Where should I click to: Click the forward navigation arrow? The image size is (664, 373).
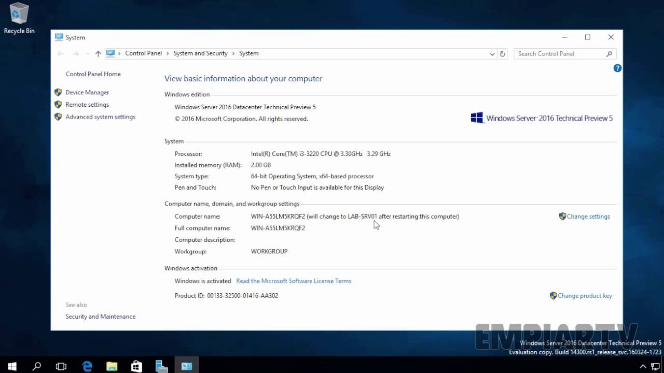(76, 53)
